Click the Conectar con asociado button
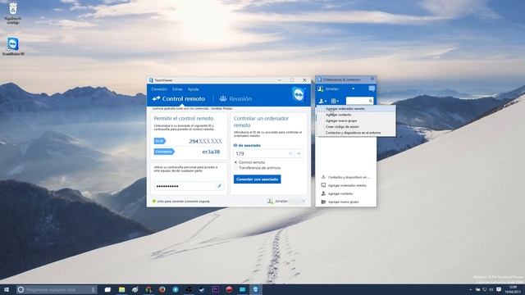Image resolution: width=525 pixels, height=295 pixels. click(257, 179)
